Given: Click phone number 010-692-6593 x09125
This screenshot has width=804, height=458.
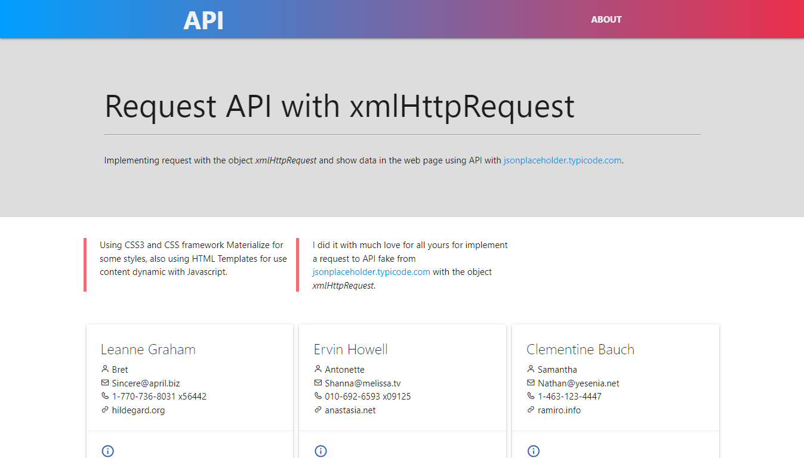Looking at the screenshot, I should click(x=368, y=397).
